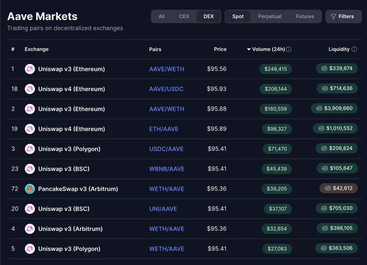Screen dimensions: 367x265
Task: Open the Filters panel
Action: pyautogui.click(x=343, y=16)
